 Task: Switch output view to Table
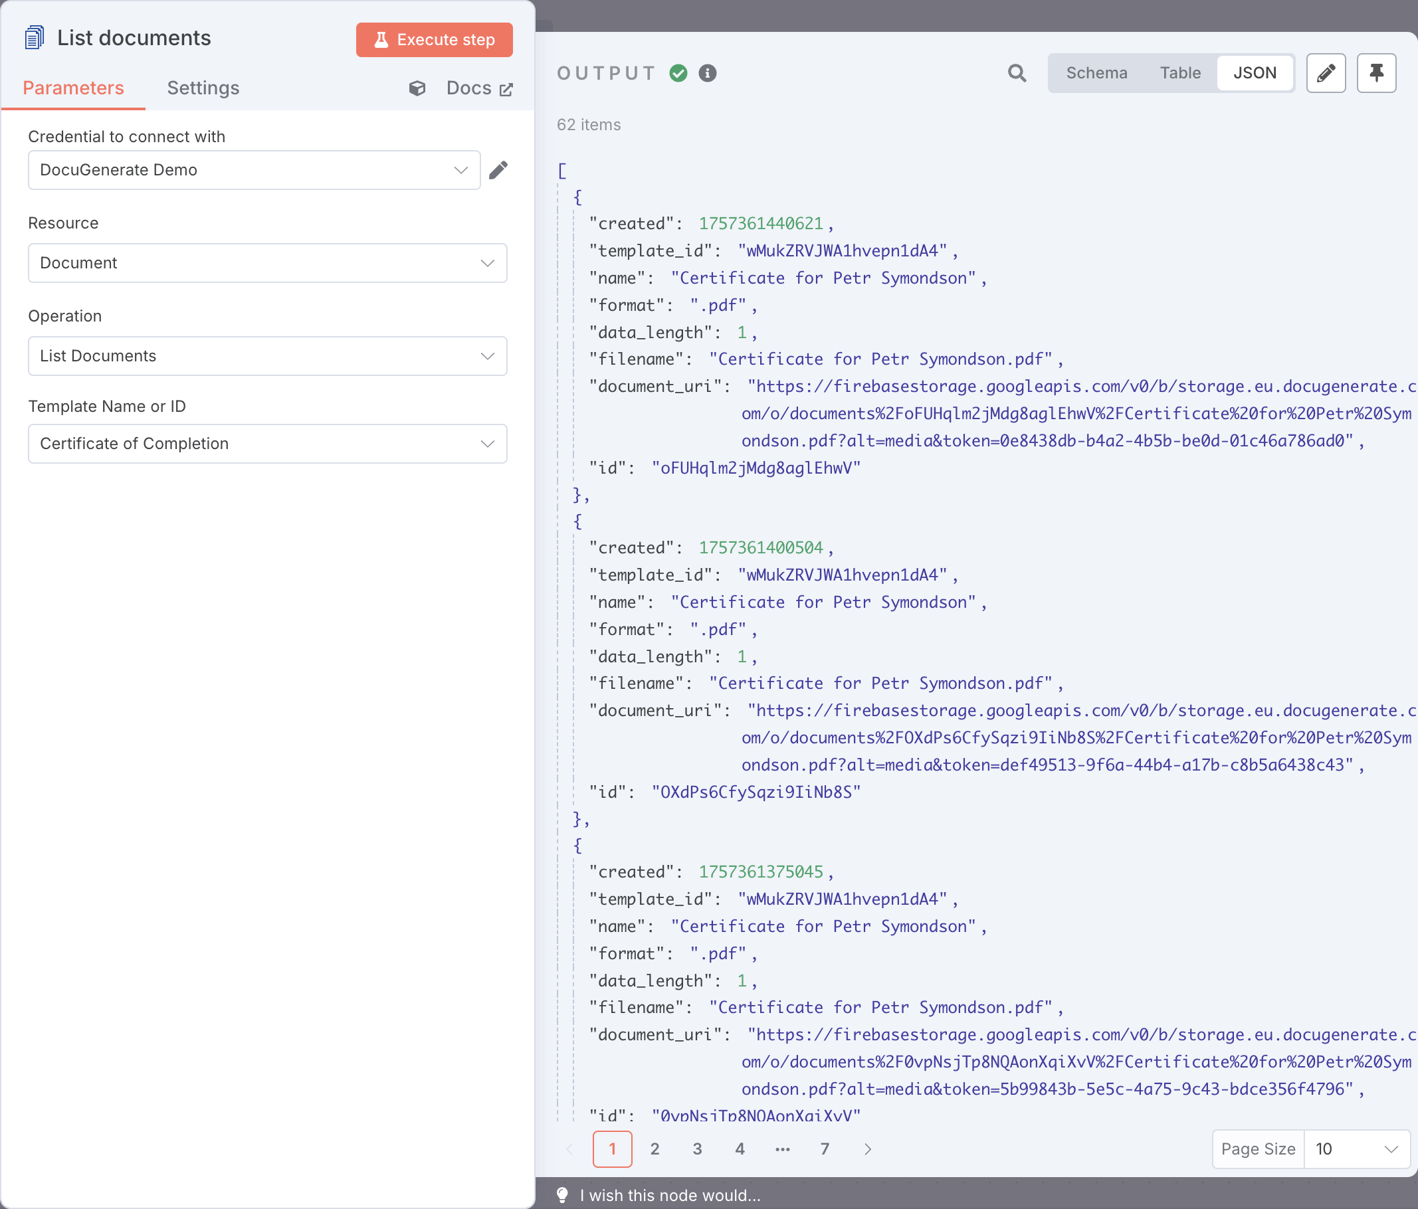click(1180, 73)
